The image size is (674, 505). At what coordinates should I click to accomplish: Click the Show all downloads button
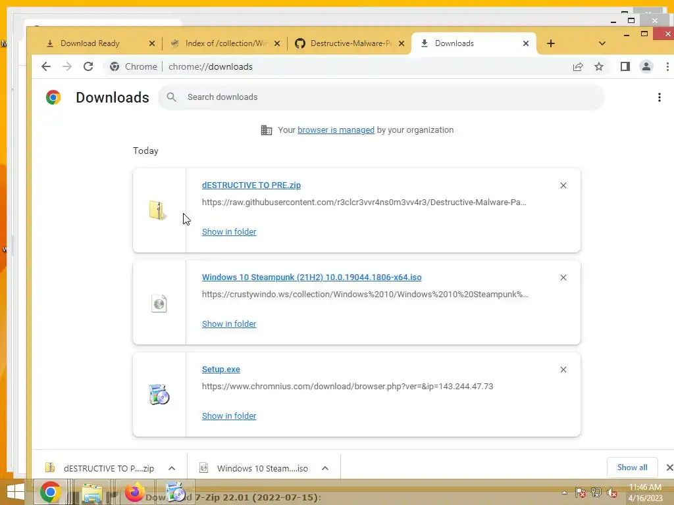tap(632, 468)
